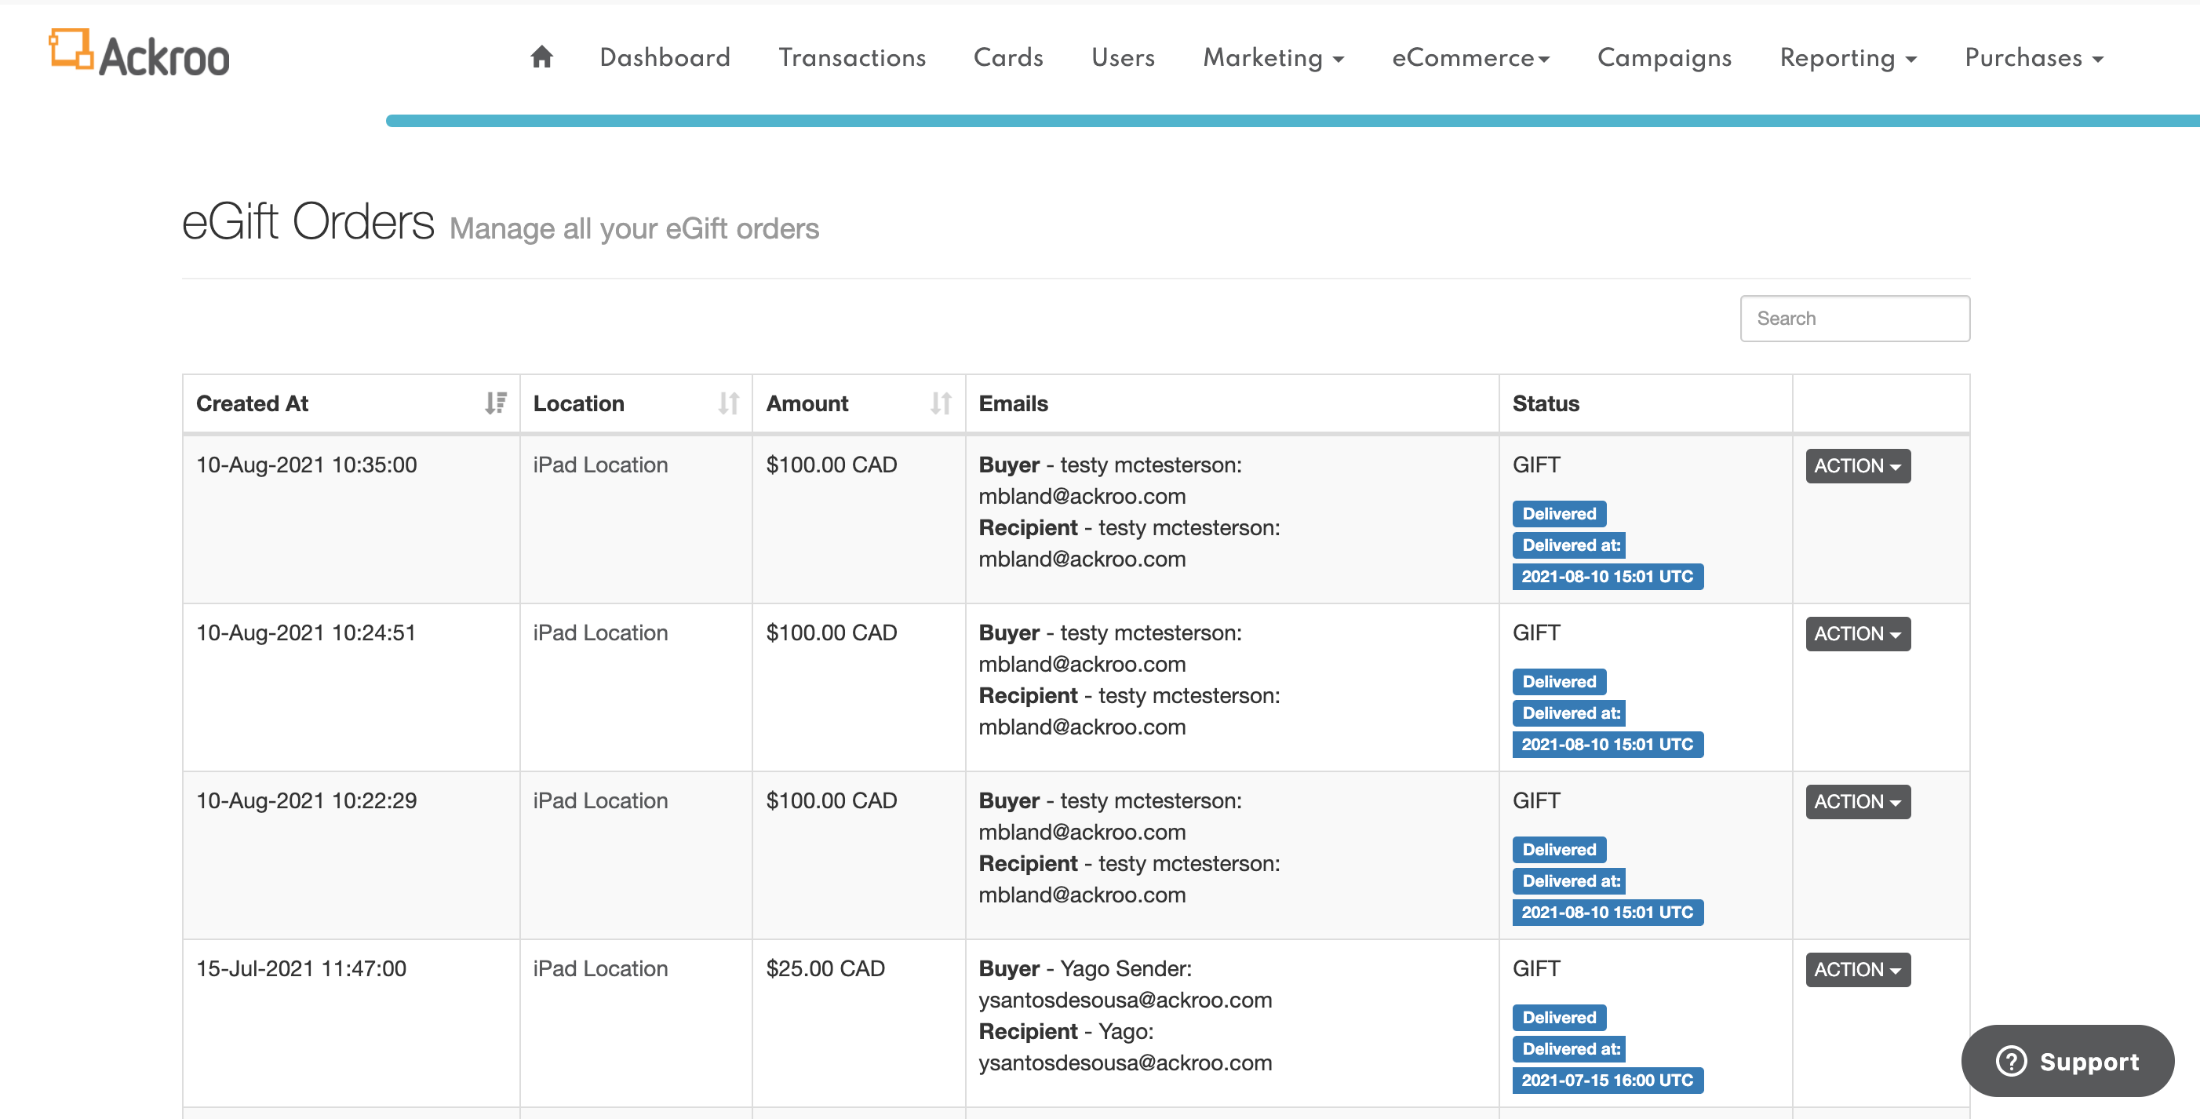Click the home icon in the navigation bar
This screenshot has width=2200, height=1119.
coord(541,56)
